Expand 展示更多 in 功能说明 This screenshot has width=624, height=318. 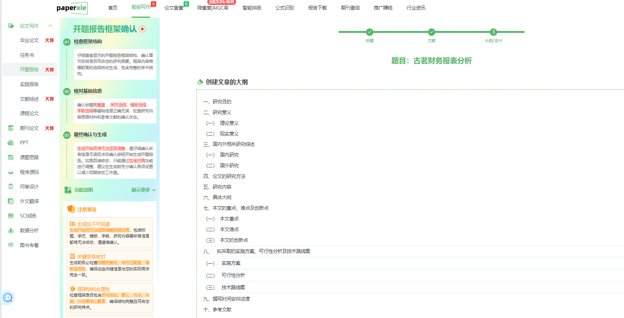(143, 190)
